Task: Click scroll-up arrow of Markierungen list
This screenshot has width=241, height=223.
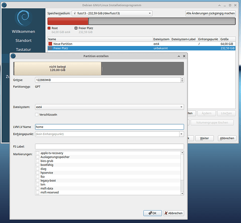Action: pos(182,153)
